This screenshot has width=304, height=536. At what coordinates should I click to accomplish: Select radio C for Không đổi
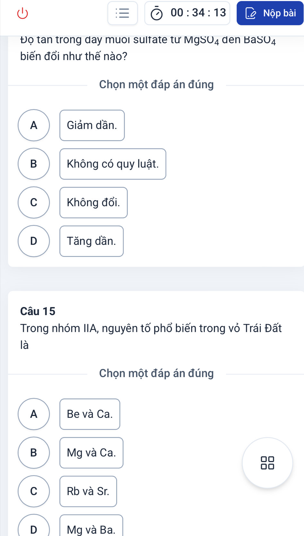click(x=34, y=202)
